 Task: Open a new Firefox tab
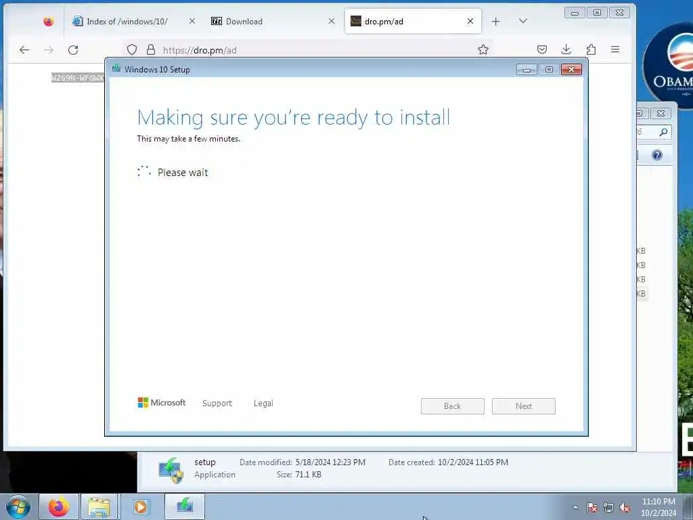[496, 21]
